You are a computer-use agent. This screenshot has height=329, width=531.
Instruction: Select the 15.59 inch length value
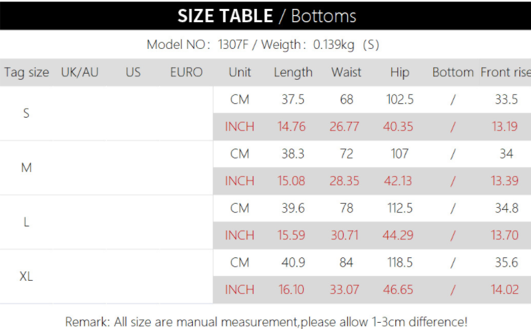[x=291, y=235]
